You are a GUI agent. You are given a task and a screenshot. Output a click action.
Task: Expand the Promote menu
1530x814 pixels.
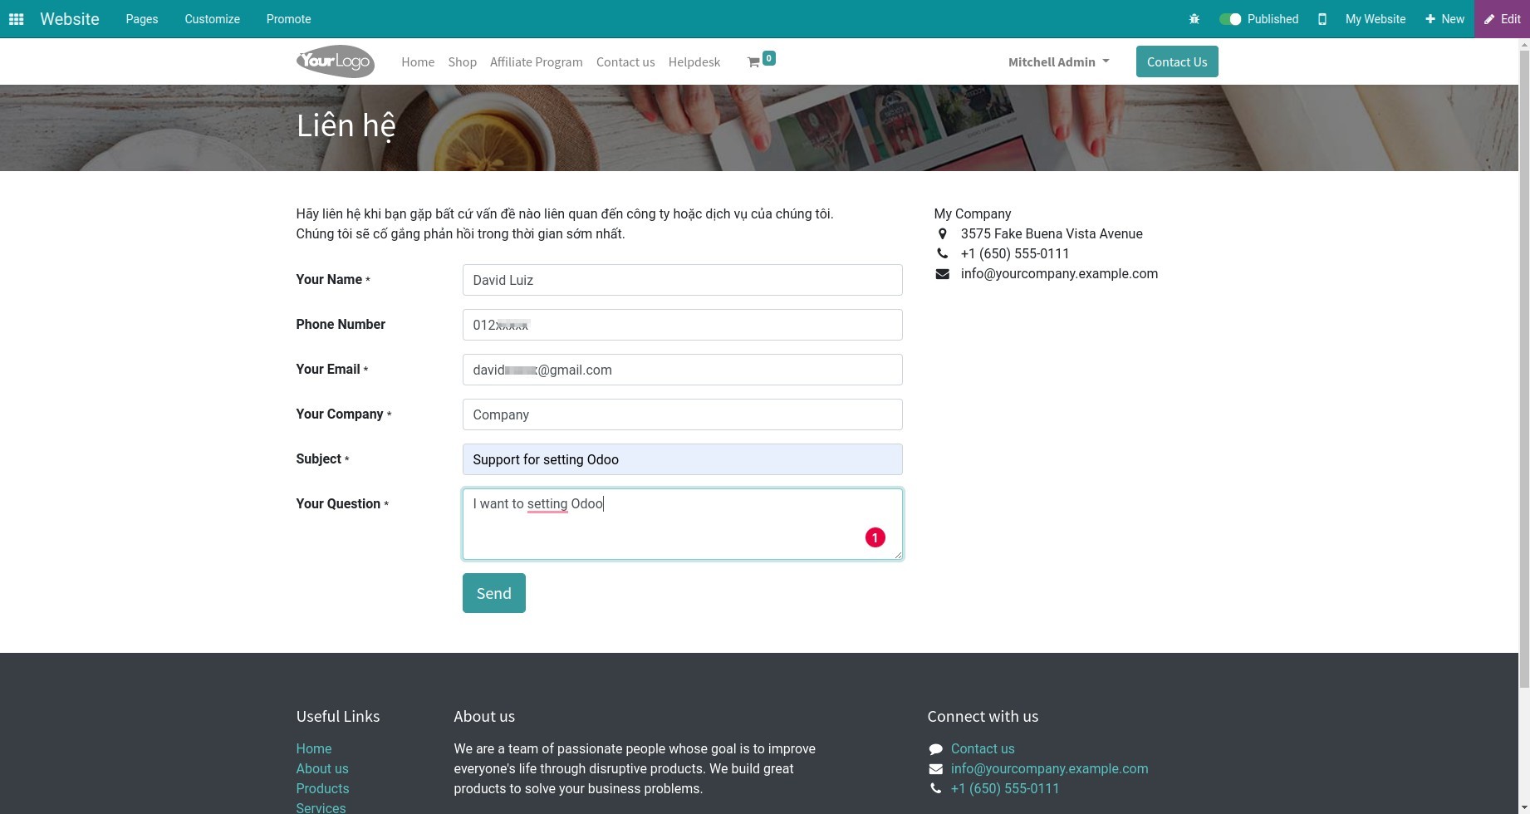287,18
